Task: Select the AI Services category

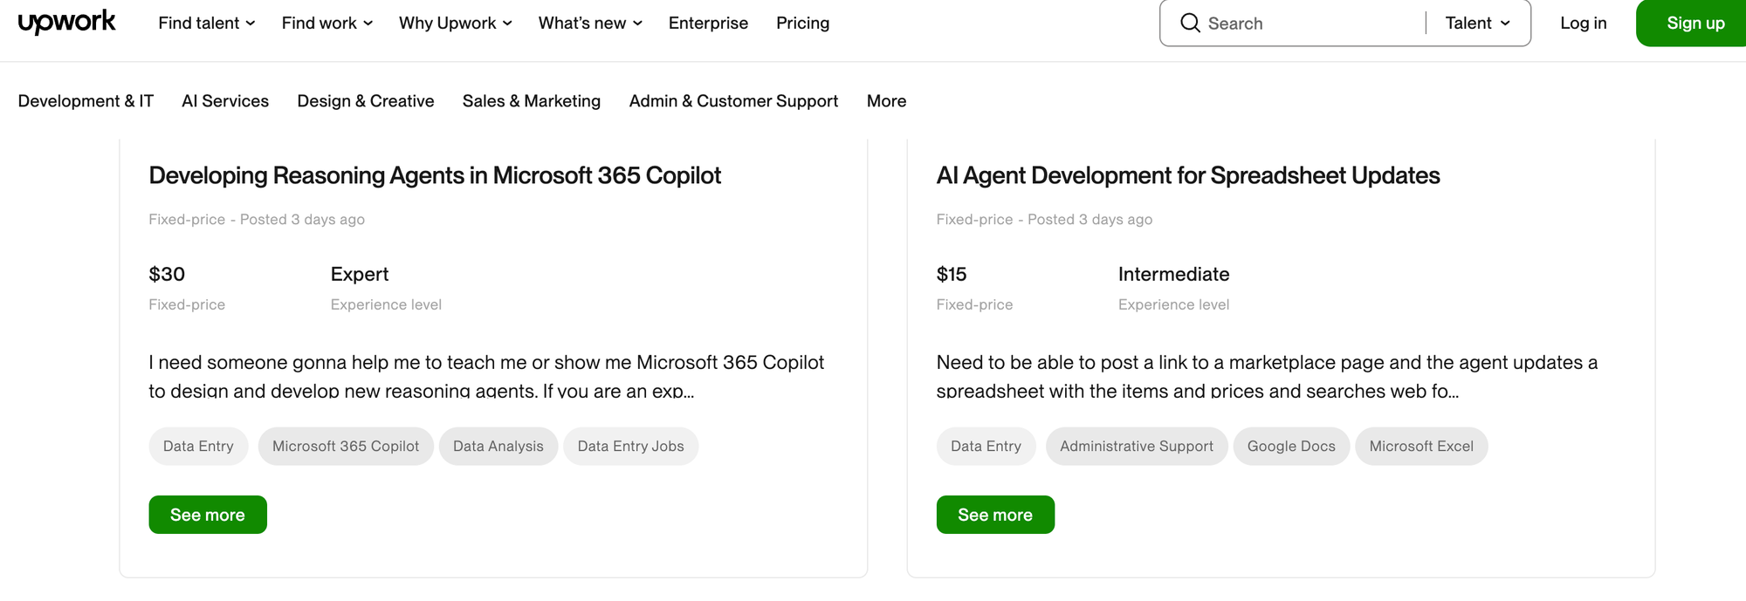Action: (225, 101)
